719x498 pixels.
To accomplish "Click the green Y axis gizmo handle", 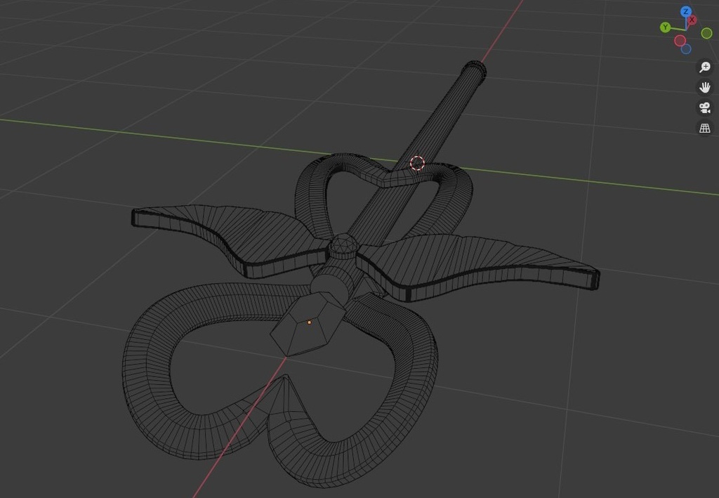I will coord(665,27).
